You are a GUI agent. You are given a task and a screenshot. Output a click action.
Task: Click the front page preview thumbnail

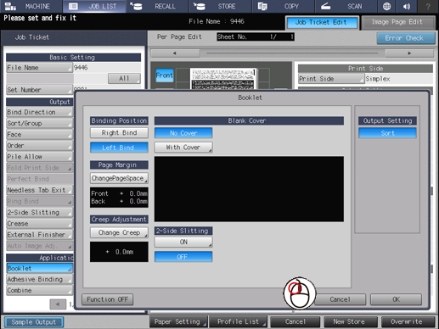click(x=222, y=79)
